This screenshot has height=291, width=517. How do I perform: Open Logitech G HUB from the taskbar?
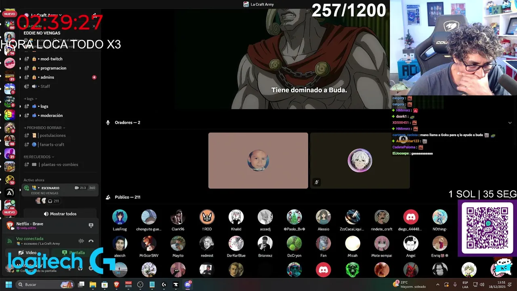164,285
